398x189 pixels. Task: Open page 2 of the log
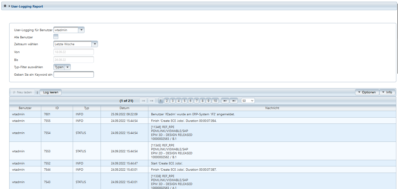pyautogui.click(x=167, y=101)
